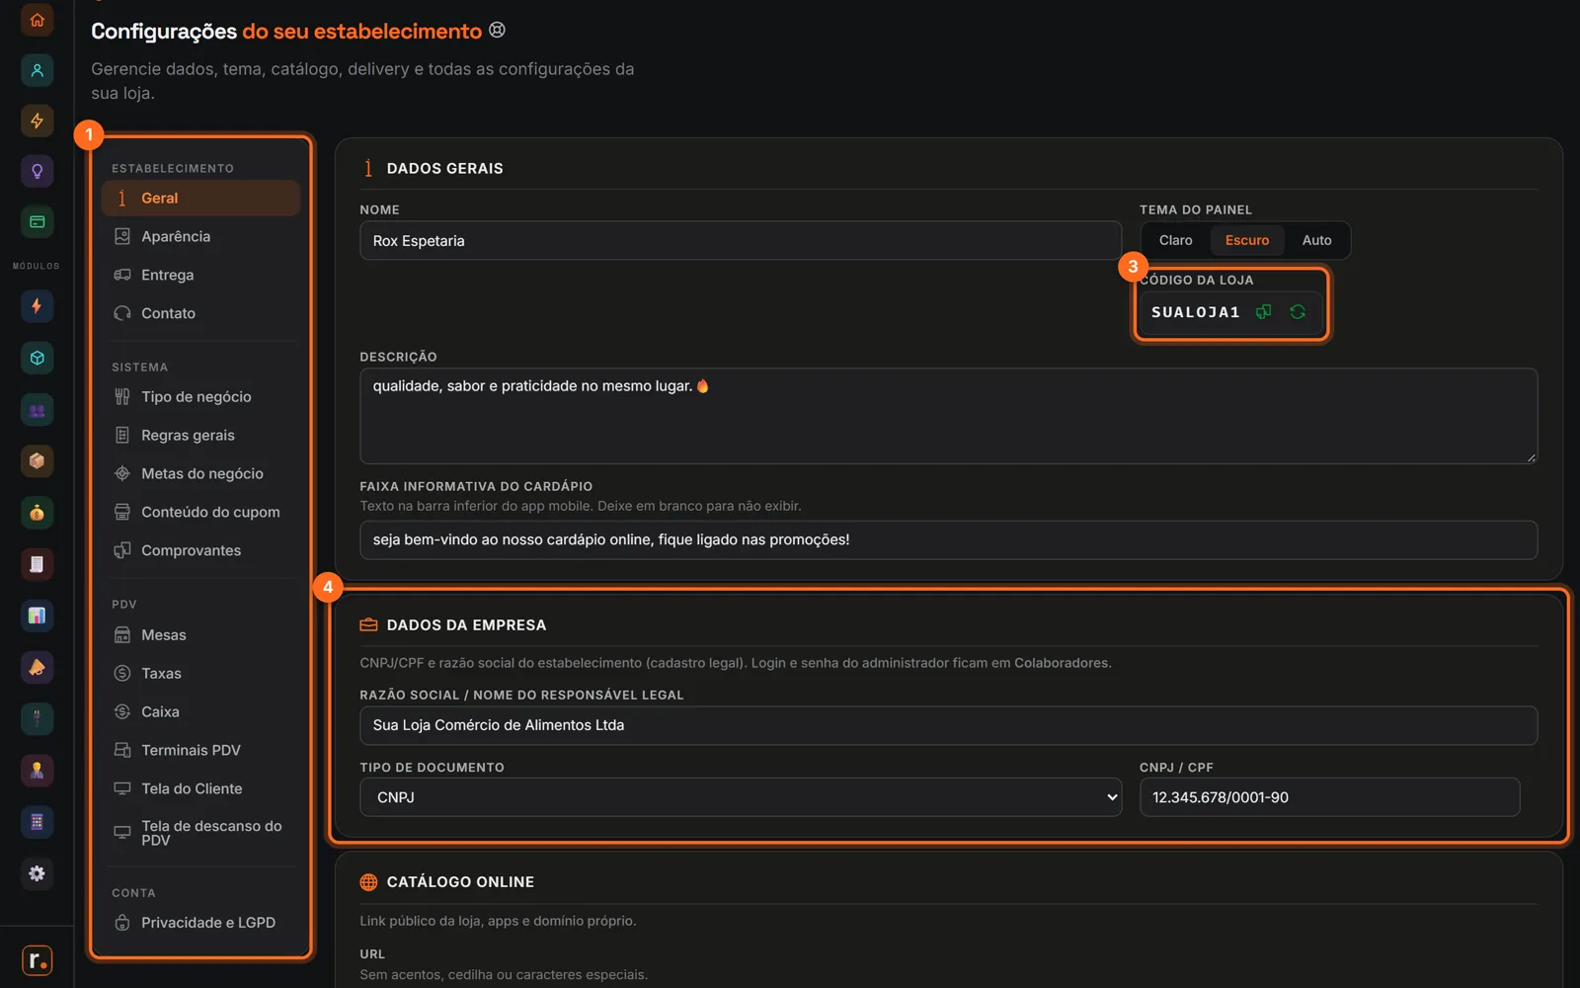Open the Comprovantes settings

coord(200,550)
